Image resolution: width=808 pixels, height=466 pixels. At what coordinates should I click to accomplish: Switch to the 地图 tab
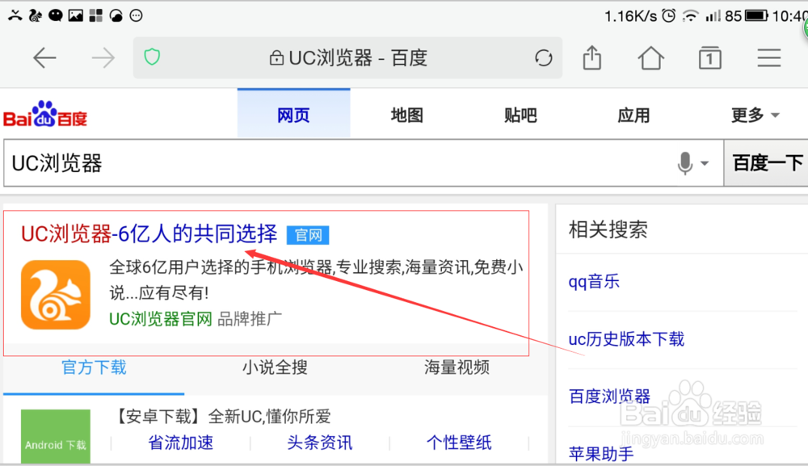406,115
